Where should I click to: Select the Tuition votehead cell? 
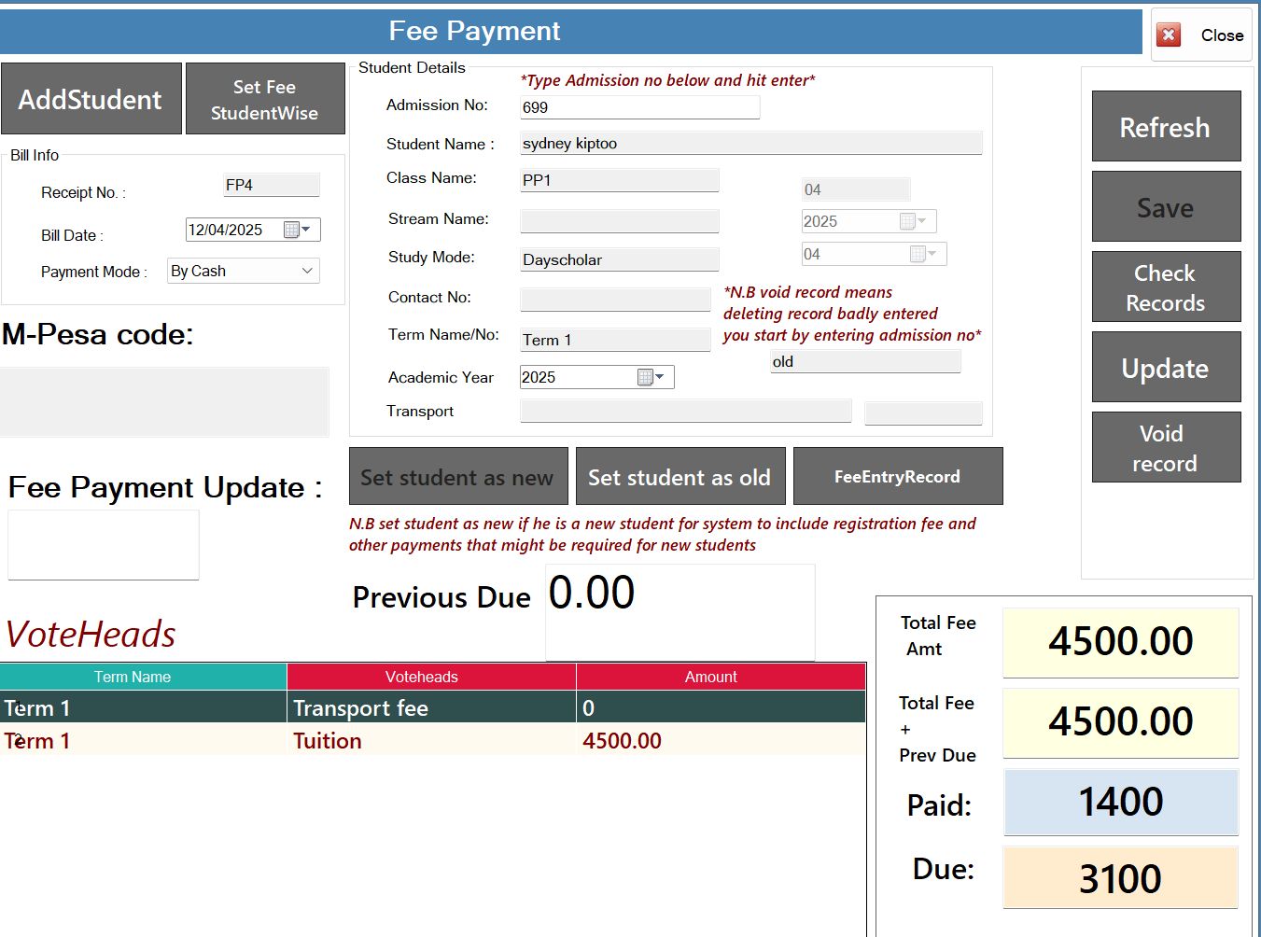(432, 740)
